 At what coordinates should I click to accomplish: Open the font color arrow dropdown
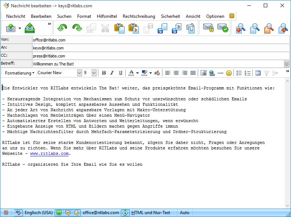click(x=137, y=73)
